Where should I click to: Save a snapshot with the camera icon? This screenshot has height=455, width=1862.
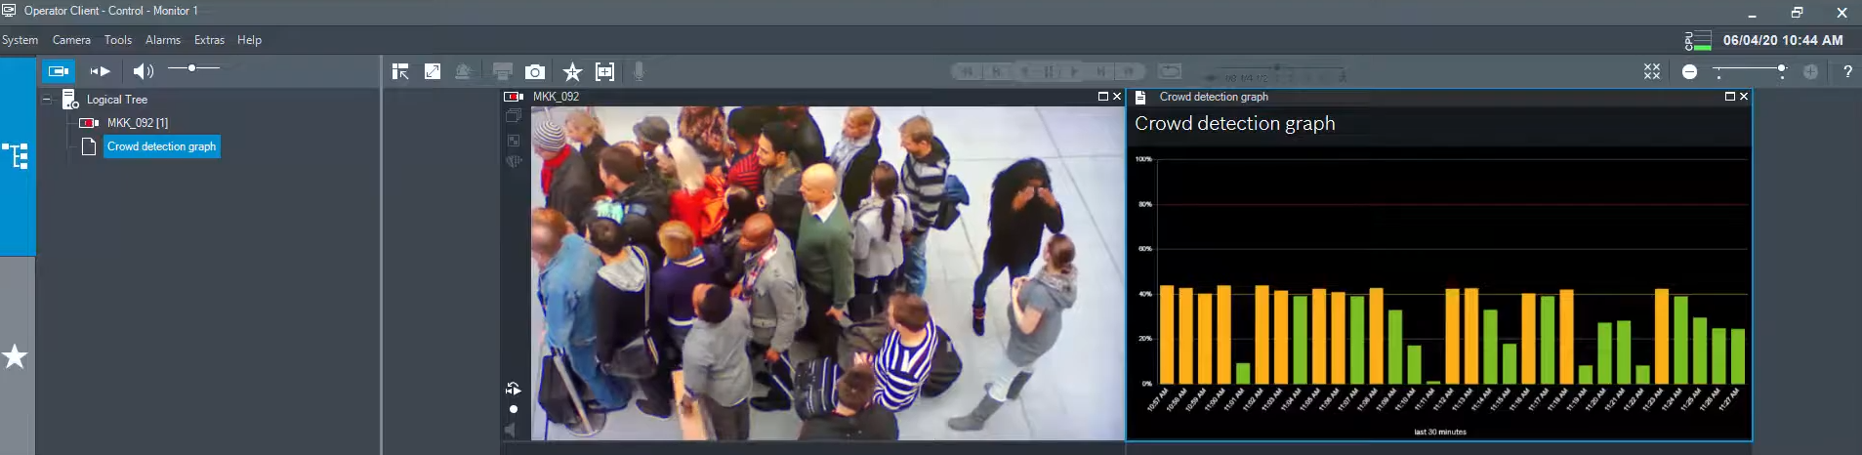click(535, 72)
